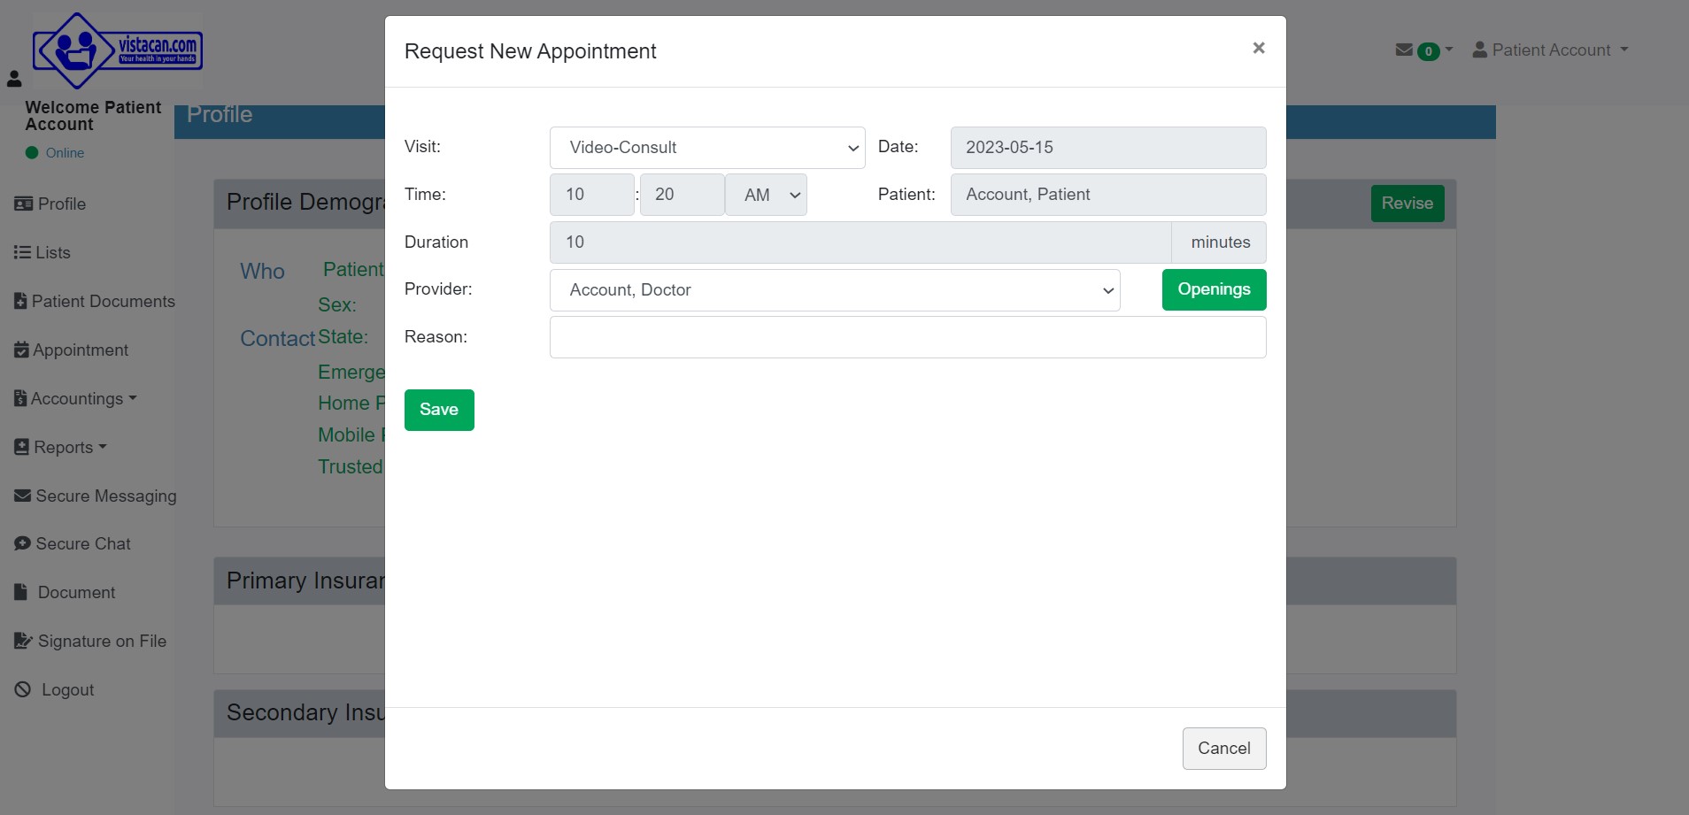Image resolution: width=1689 pixels, height=815 pixels.
Task: Click the user silhouette icon beside Welcome
Action: pos(14,79)
